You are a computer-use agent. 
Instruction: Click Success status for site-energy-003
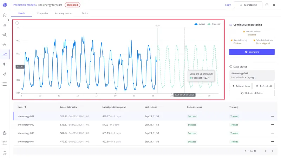(192, 133)
